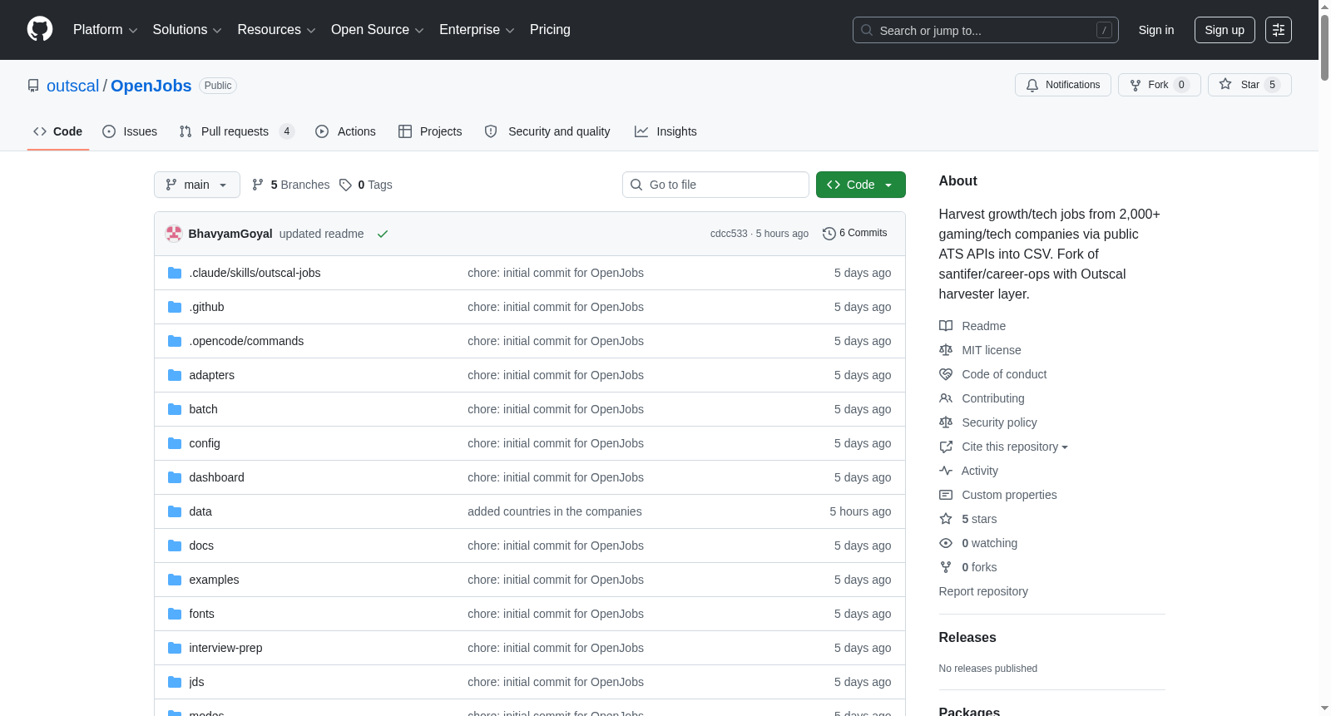Screen dimensions: 1331x716
Task: Open the appearance settings icon button
Action: 1279,30
